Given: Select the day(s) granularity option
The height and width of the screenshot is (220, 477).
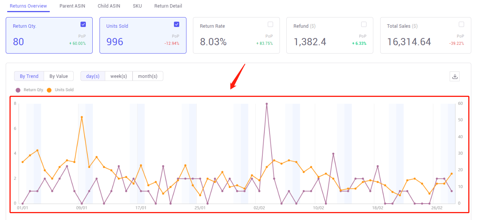Looking at the screenshot, I should pyautogui.click(x=93, y=76).
